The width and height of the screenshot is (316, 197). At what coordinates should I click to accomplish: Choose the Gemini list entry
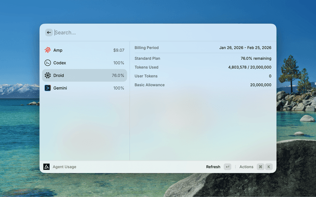[x=84, y=88]
